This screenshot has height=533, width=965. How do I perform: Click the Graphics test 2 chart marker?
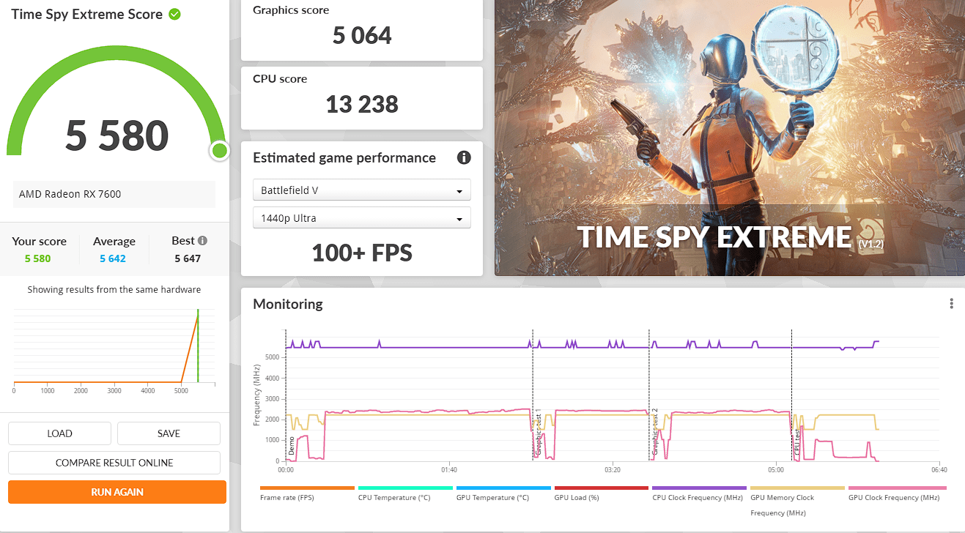655,433
